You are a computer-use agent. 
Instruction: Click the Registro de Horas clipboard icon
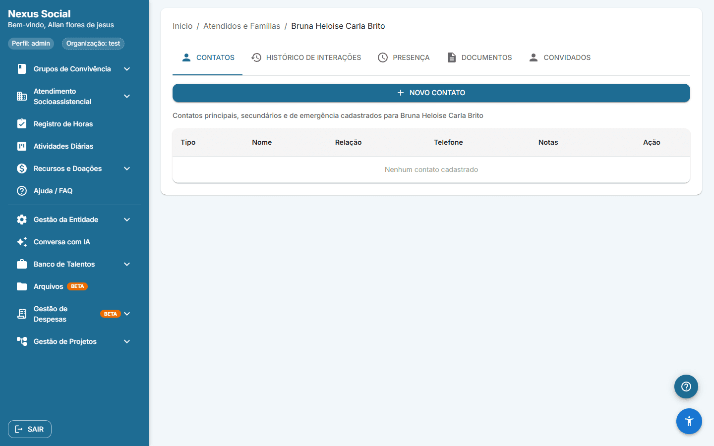tap(22, 124)
